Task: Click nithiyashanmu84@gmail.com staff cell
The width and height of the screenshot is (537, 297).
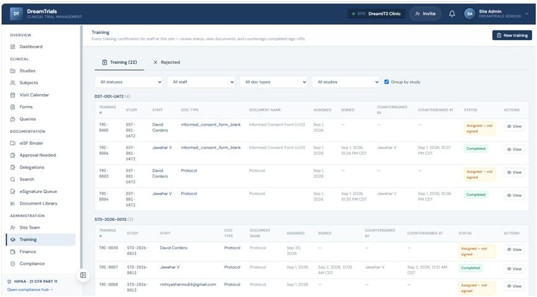Action: click(187, 285)
